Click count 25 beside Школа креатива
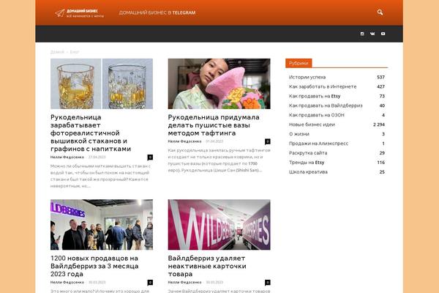 coord(382,172)
